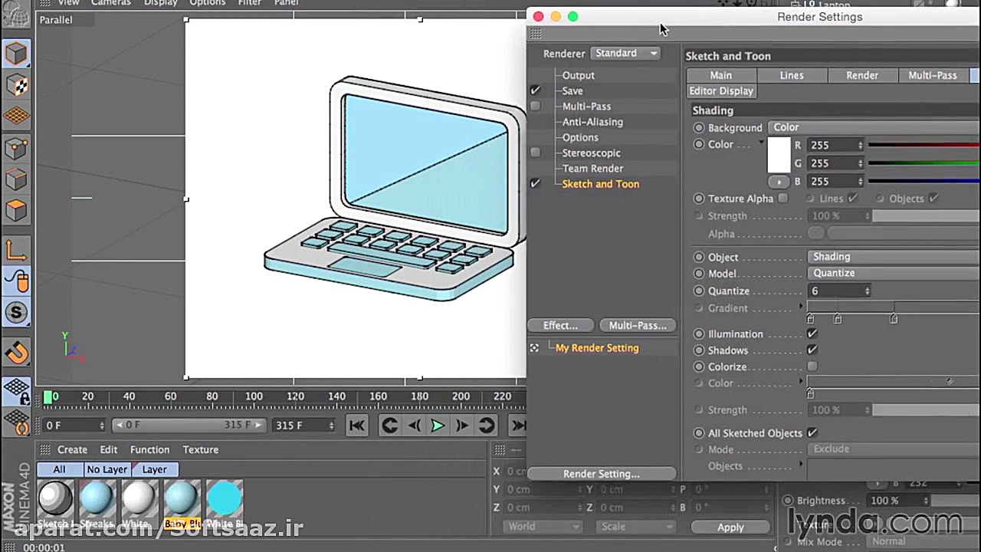The image size is (981, 552).
Task: Click the Render Setting... button
Action: coord(602,474)
